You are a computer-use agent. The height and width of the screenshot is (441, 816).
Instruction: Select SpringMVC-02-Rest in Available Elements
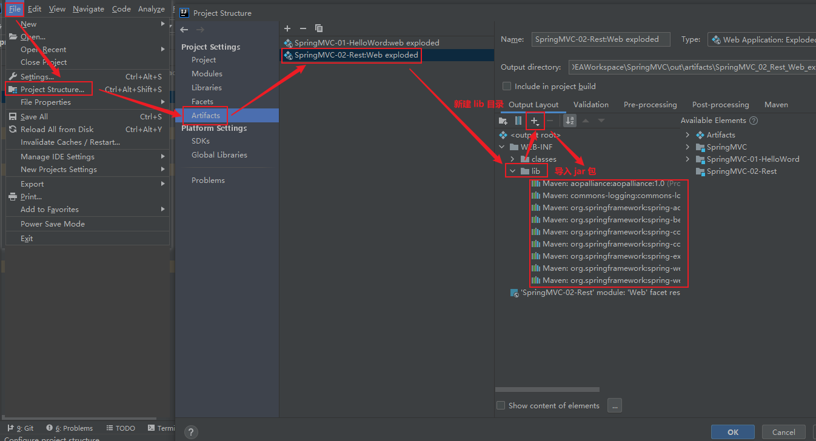tap(737, 171)
